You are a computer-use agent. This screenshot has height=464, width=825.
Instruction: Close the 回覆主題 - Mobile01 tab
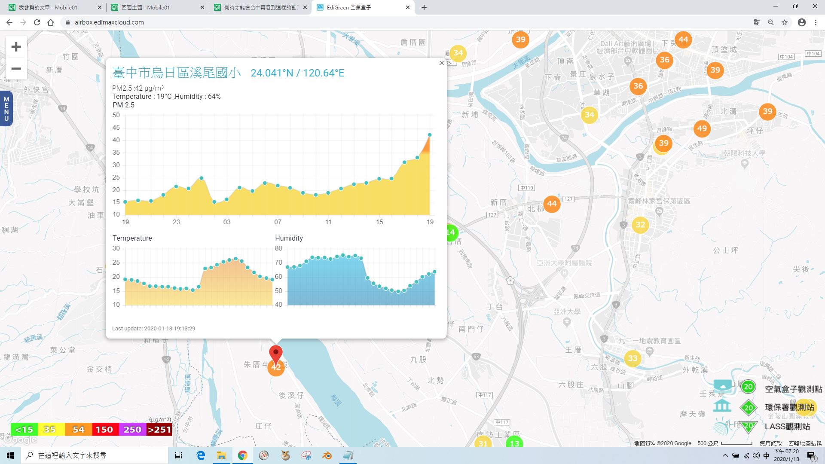202,7
